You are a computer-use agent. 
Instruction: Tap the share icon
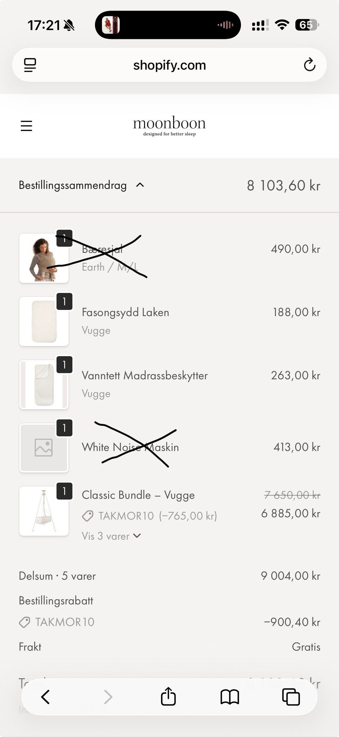tap(168, 696)
